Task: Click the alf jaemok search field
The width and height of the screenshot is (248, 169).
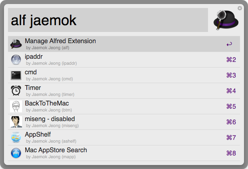Action: coord(108,20)
